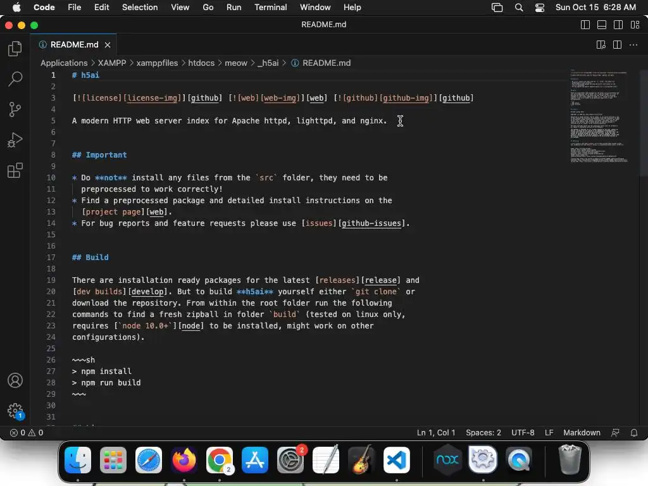Customize layout icon in title bar
The image size is (648, 486).
[635, 25]
